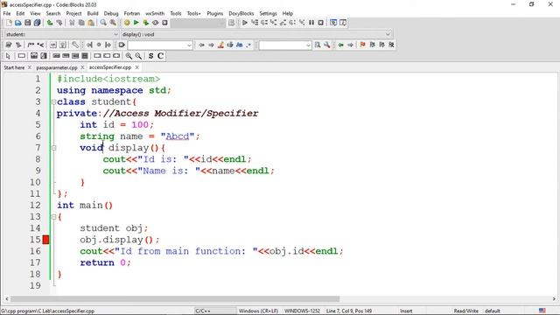Toggle source view with S icon

tap(151, 56)
